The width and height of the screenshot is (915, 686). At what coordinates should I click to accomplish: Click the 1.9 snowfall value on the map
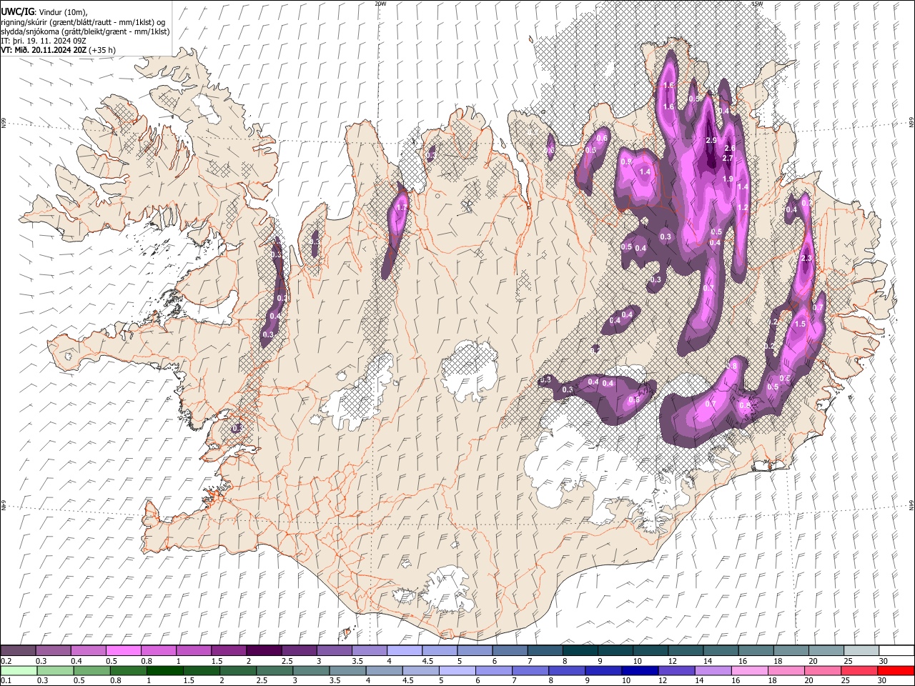(728, 179)
